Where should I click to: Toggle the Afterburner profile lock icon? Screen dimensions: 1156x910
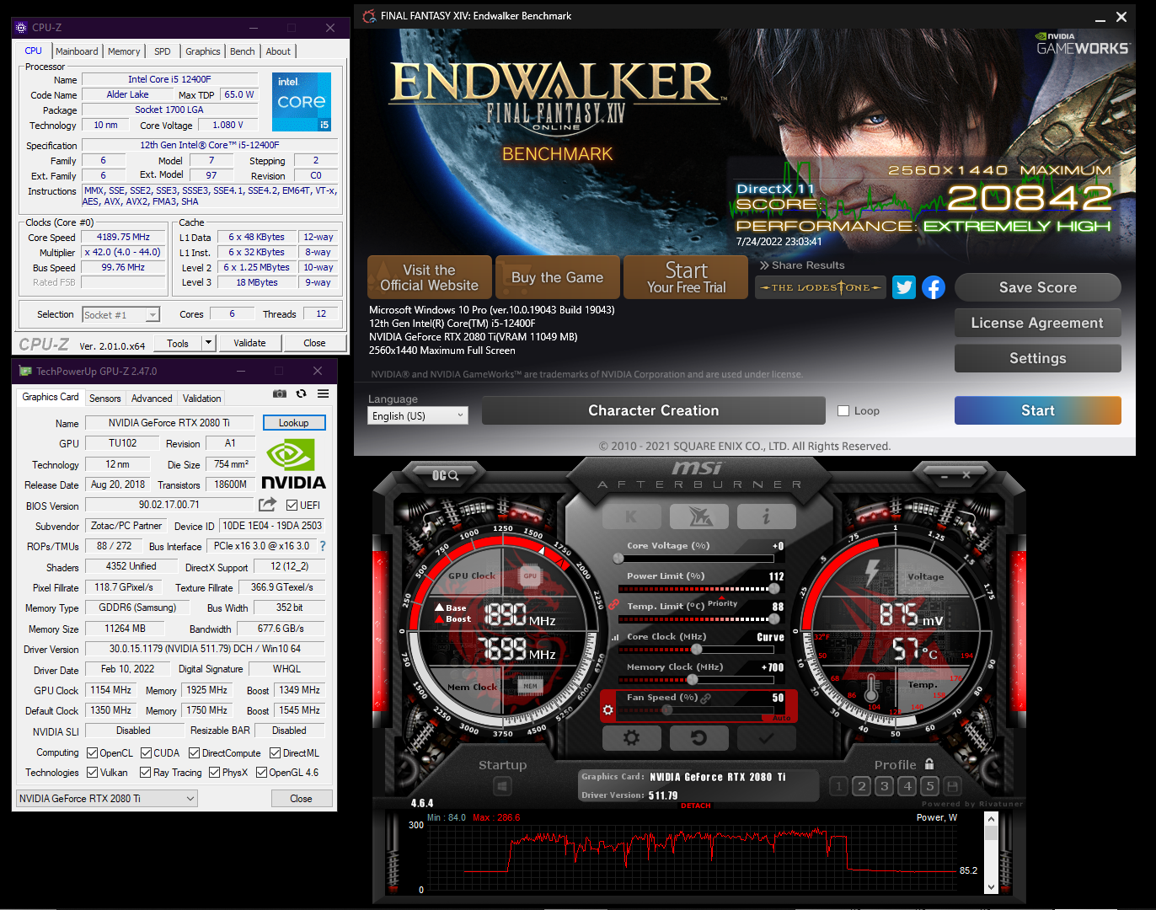[929, 764]
